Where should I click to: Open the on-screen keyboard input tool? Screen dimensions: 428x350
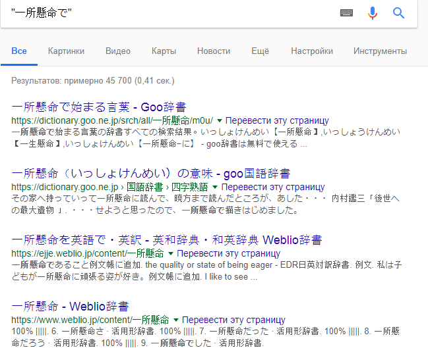tap(346, 12)
